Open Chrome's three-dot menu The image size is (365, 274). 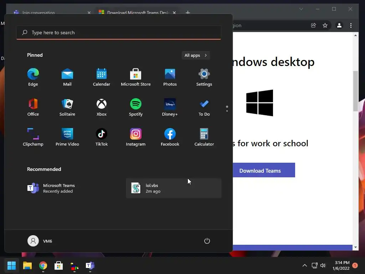pyautogui.click(x=351, y=25)
